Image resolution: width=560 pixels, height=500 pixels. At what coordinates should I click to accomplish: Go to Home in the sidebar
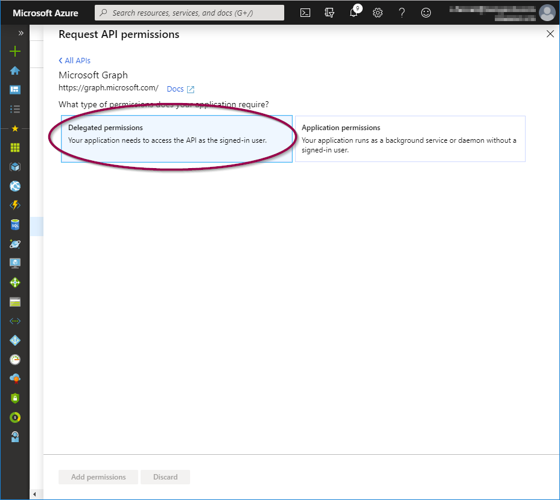pos(15,70)
